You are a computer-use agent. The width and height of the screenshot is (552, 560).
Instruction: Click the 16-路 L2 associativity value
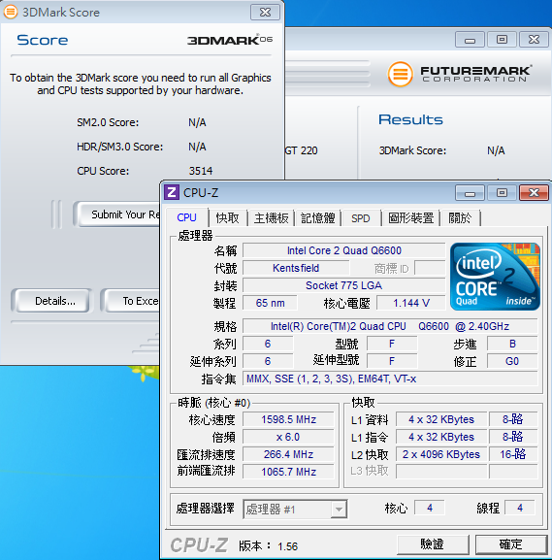click(x=513, y=454)
